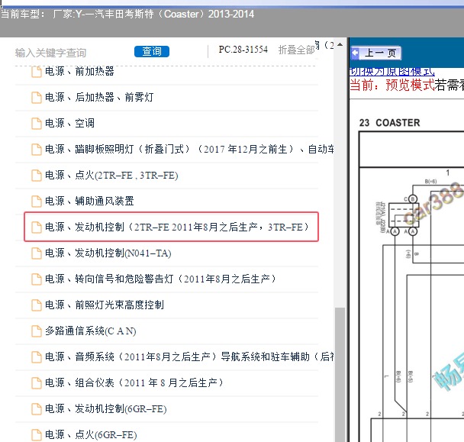The image size is (464, 442).
Task: Open document icon for 前照灯光束高度控制
Action: pyautogui.click(x=37, y=305)
